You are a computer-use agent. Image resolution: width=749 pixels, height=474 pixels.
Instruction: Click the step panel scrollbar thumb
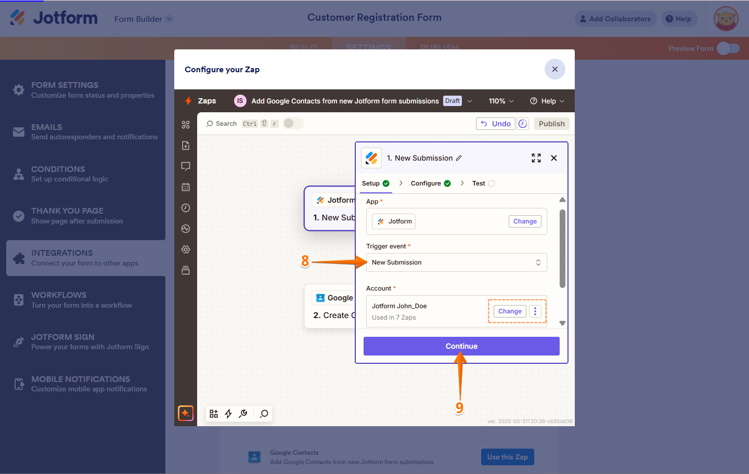point(562,248)
